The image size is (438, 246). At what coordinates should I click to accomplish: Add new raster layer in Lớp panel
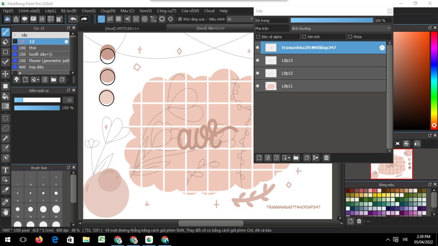(x=259, y=158)
